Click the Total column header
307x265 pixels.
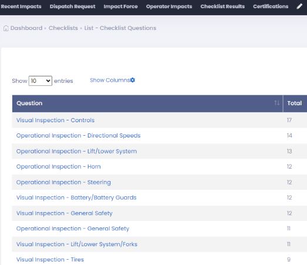[295, 103]
